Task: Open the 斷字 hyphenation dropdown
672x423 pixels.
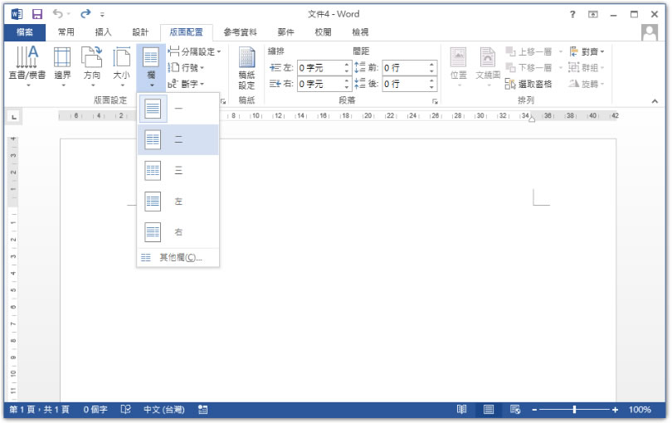Action: [x=186, y=84]
